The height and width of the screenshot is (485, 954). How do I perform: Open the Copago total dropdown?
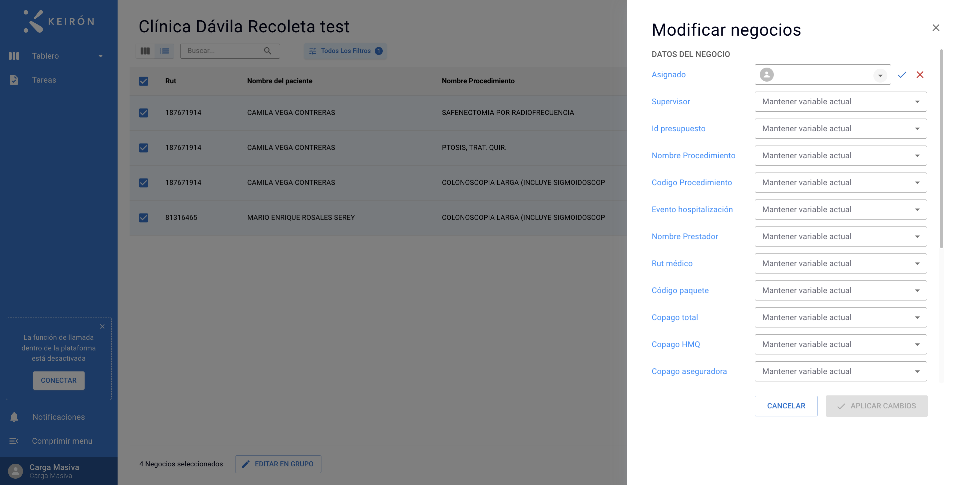point(841,318)
